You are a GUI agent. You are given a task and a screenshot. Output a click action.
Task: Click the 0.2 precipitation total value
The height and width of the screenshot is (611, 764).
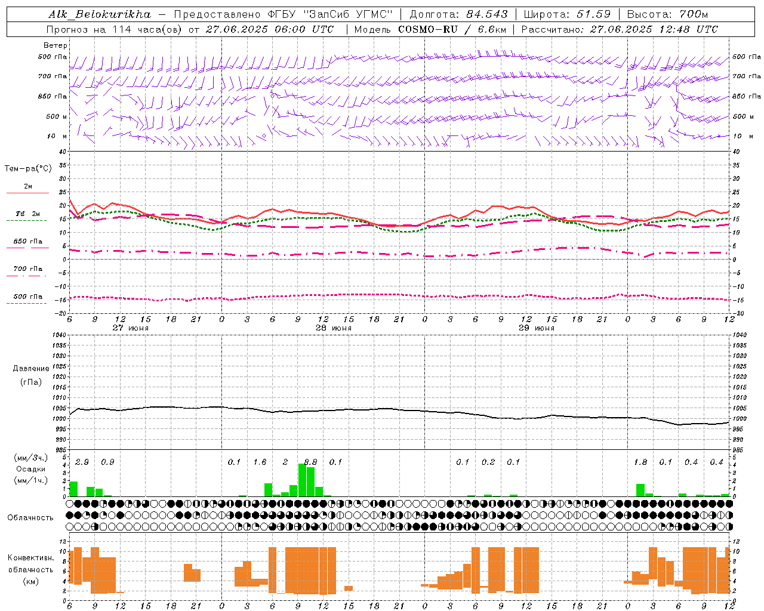click(488, 462)
